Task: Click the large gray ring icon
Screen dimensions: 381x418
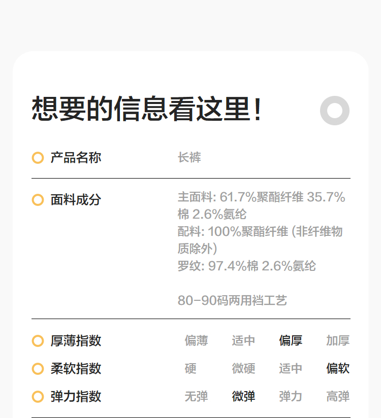Action: tap(335, 110)
